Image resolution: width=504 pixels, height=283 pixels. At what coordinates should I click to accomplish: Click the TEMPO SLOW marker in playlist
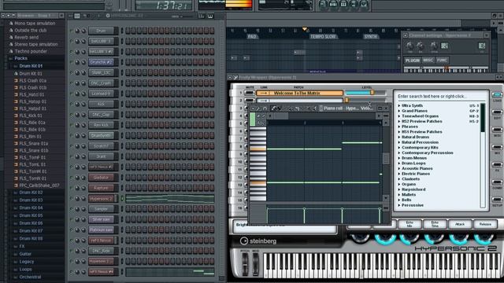click(323, 37)
